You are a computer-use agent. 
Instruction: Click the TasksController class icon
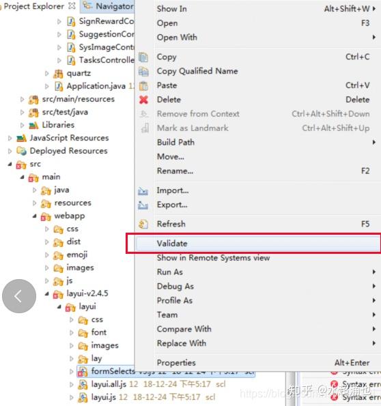[x=71, y=60]
